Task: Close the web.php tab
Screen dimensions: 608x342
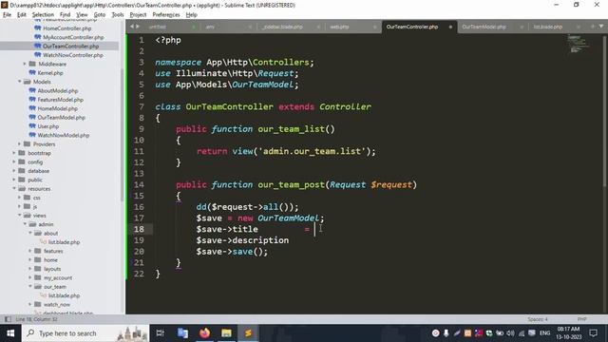Action: [x=375, y=27]
